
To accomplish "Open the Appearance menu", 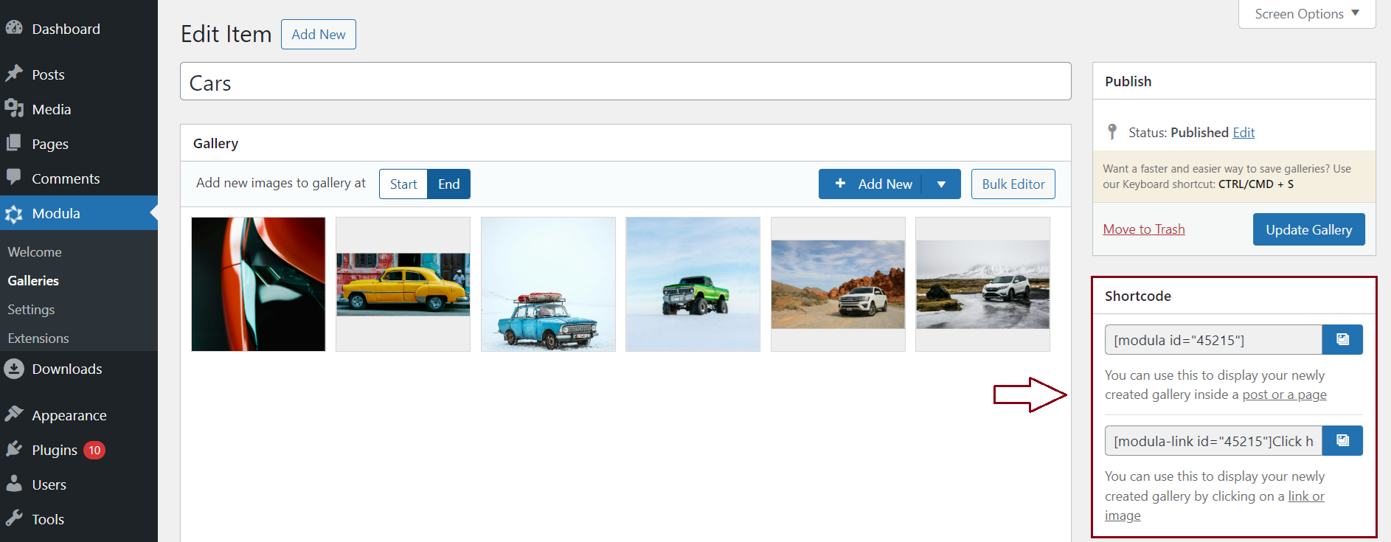I will (69, 415).
